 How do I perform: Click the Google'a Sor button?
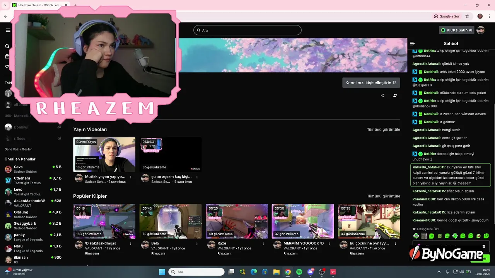[447, 16]
